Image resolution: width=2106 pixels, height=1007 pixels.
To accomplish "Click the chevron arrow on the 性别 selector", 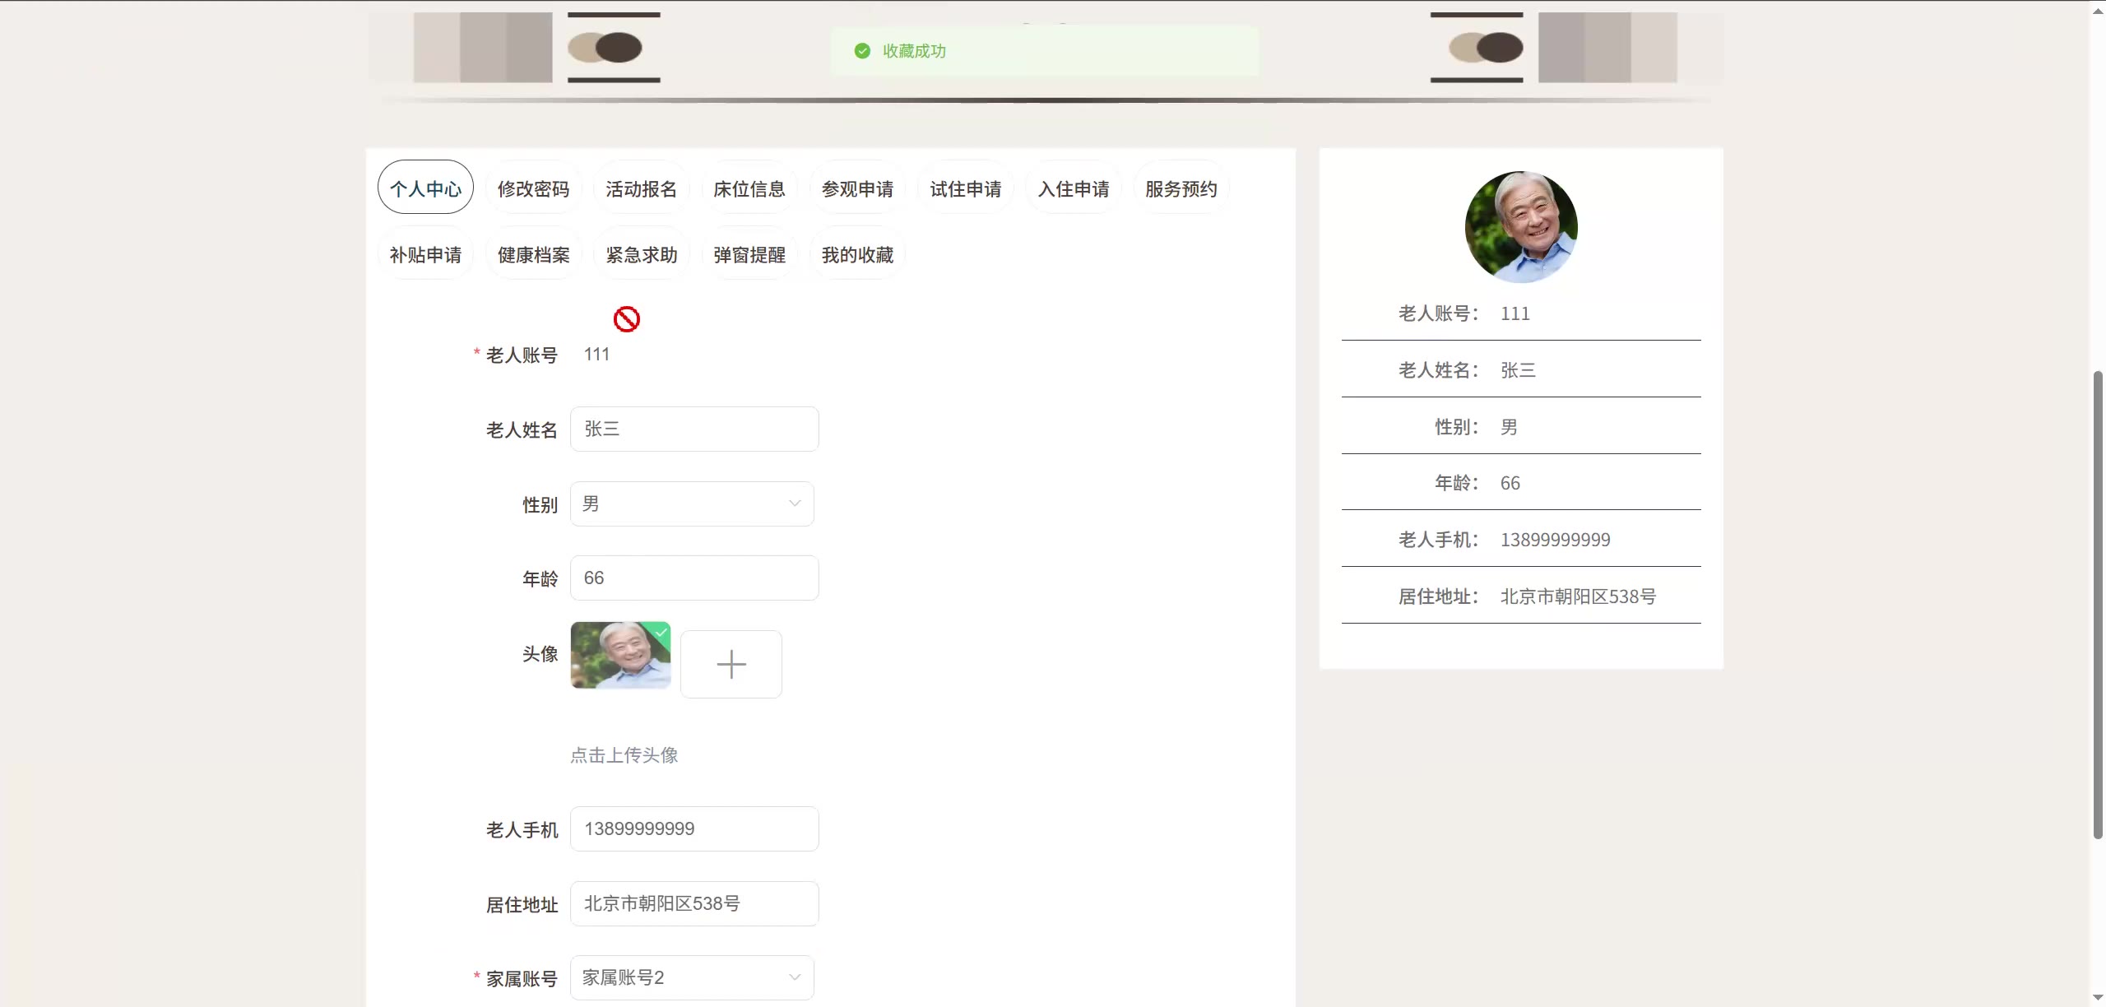I will pos(794,503).
